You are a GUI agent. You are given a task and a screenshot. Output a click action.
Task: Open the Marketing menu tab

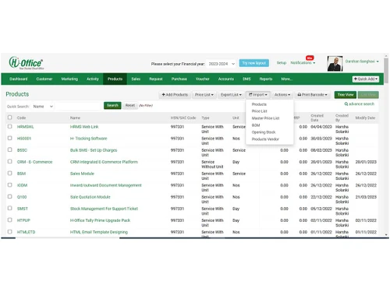tap(69, 79)
